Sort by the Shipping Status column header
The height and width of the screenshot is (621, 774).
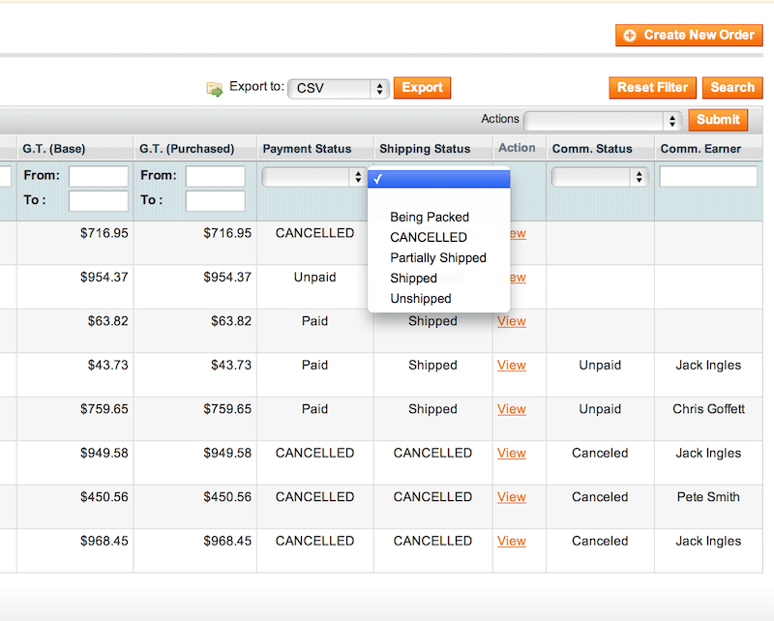click(x=425, y=148)
